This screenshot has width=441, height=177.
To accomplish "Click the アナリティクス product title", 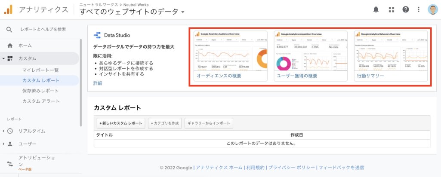I will 43,9.
